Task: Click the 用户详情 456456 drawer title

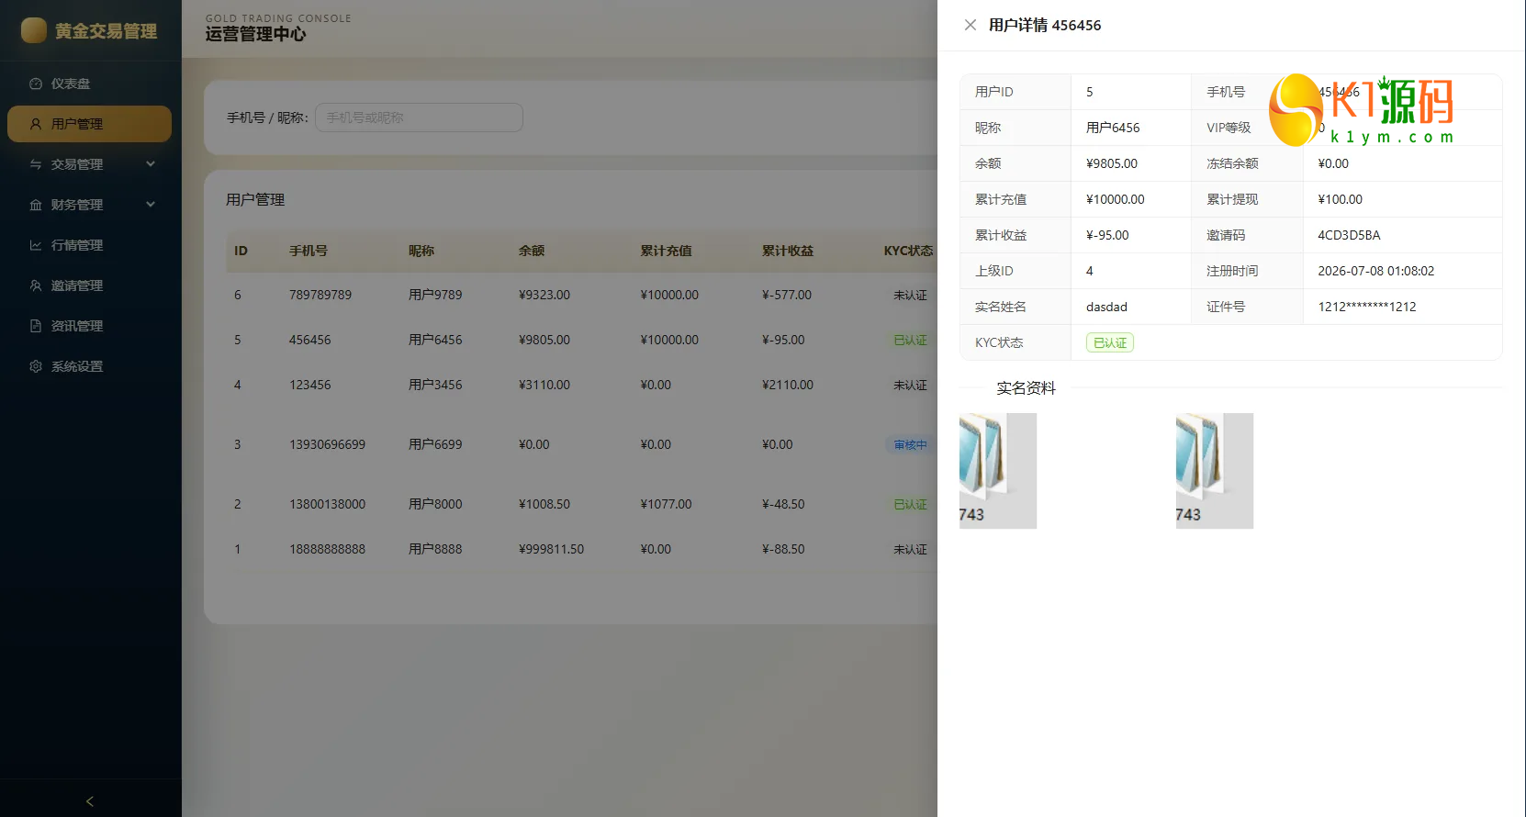Action: pos(1045,25)
